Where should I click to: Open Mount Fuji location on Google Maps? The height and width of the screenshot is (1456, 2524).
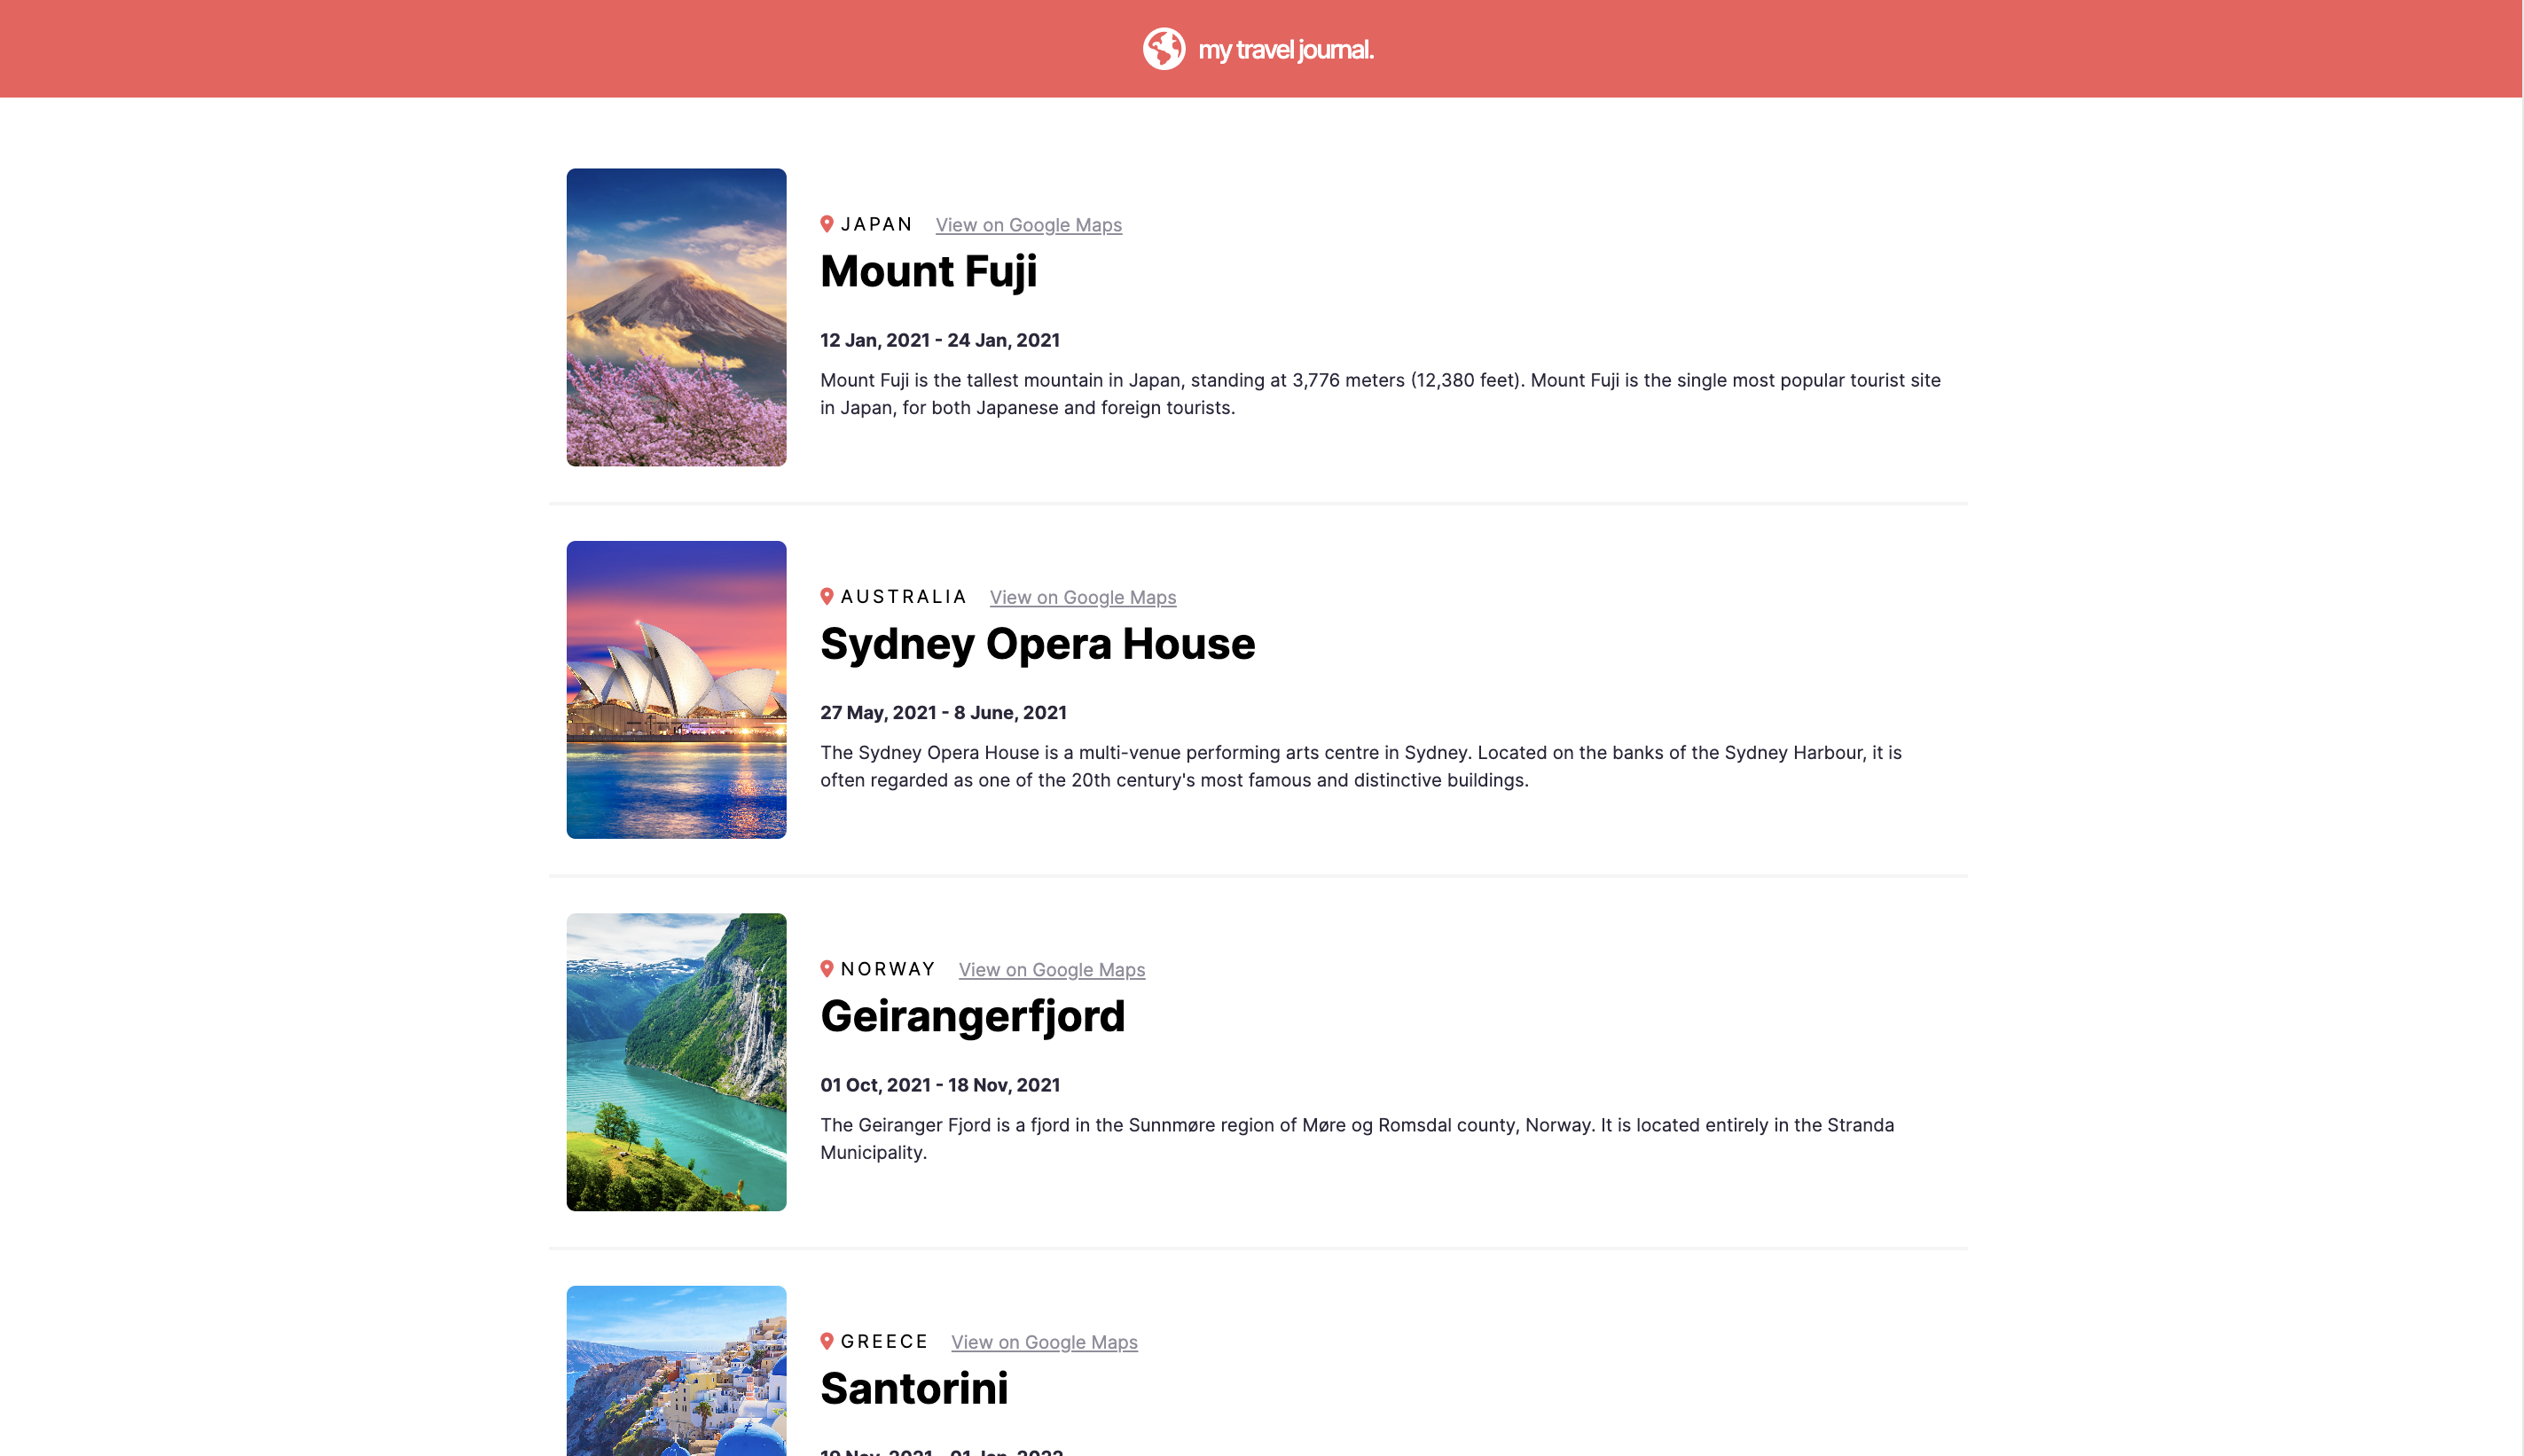point(1028,224)
